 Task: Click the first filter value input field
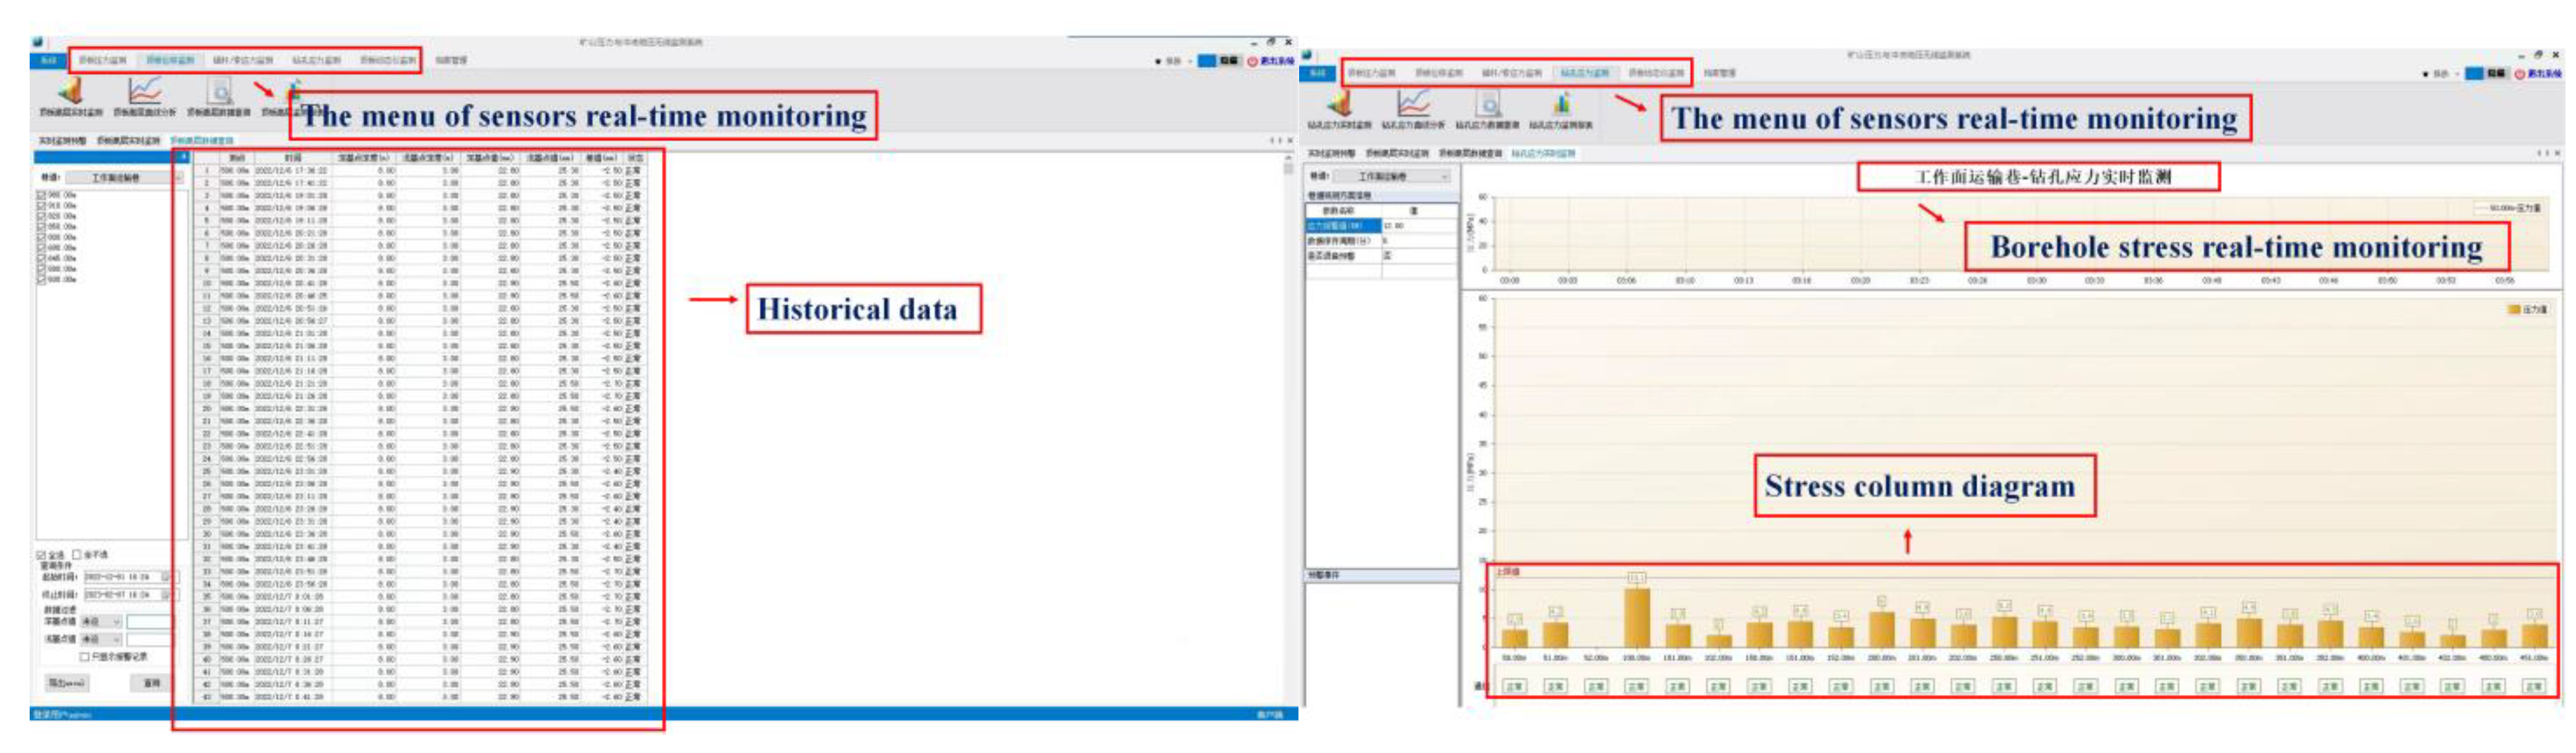click(x=149, y=621)
